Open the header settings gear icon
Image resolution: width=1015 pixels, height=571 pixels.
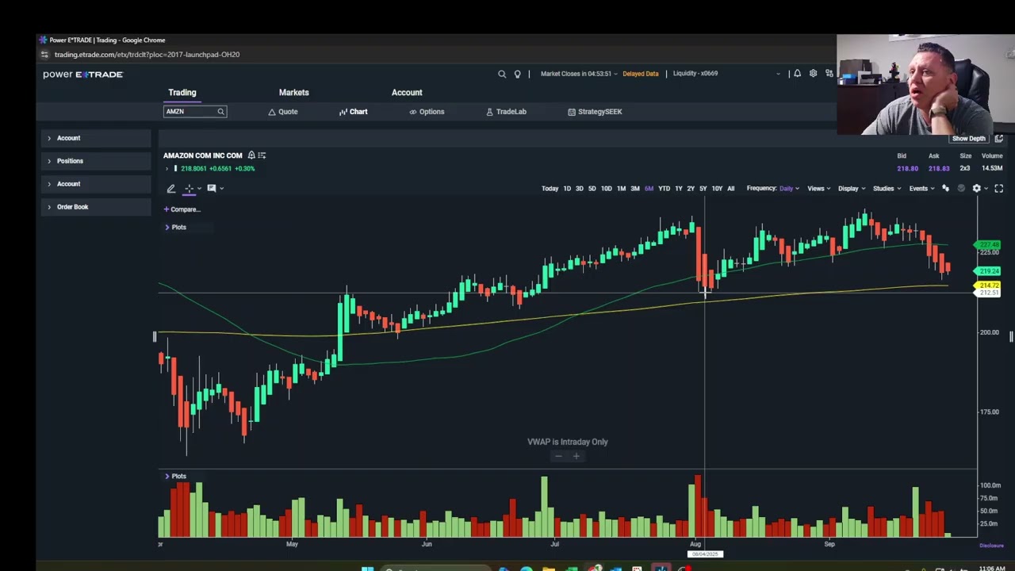[813, 74]
